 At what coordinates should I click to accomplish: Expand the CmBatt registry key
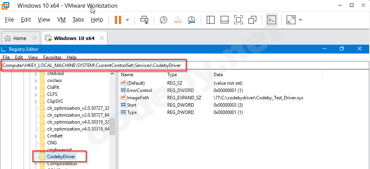click(36, 136)
